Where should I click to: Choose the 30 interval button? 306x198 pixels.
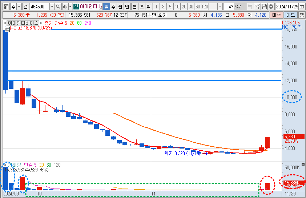(191, 7)
